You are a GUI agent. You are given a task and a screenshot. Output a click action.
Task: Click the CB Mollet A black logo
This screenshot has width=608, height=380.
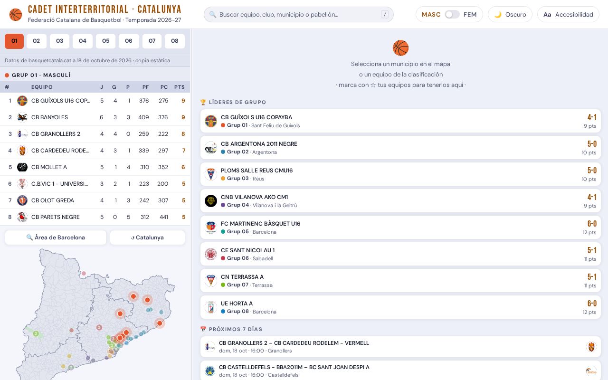[22, 167]
